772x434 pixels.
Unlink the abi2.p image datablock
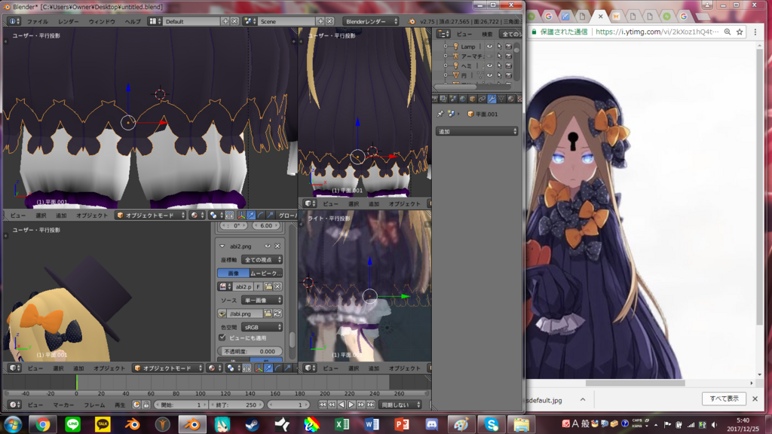point(277,286)
